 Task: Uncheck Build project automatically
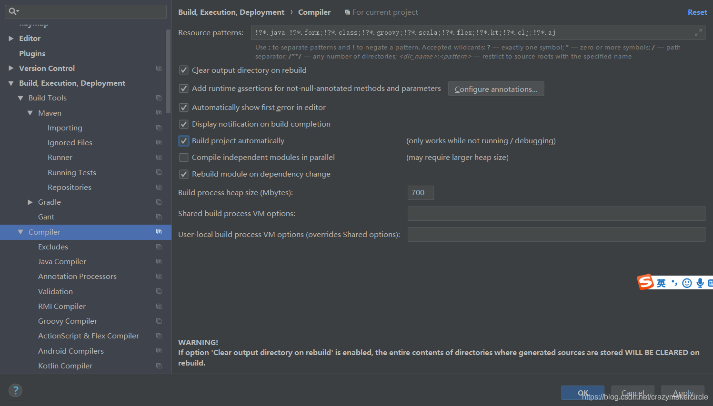point(184,141)
